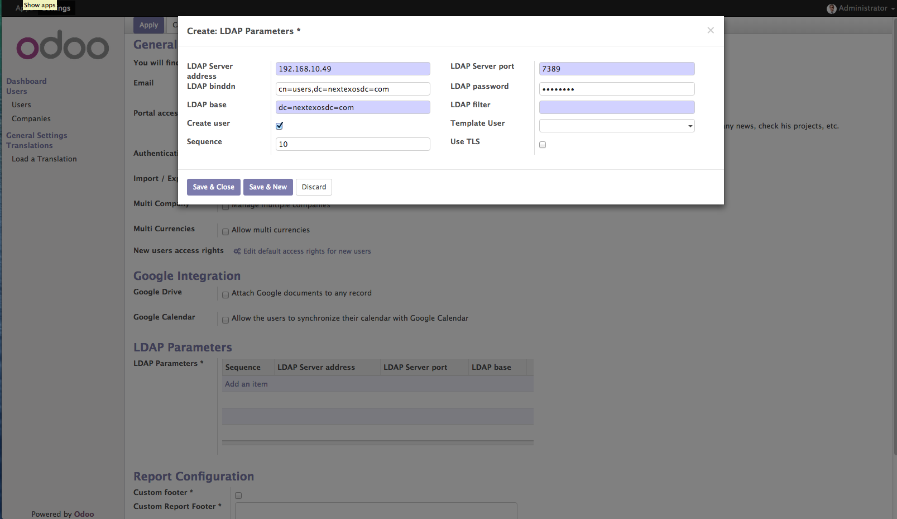Click Save & New button
The image size is (897, 519).
click(268, 187)
